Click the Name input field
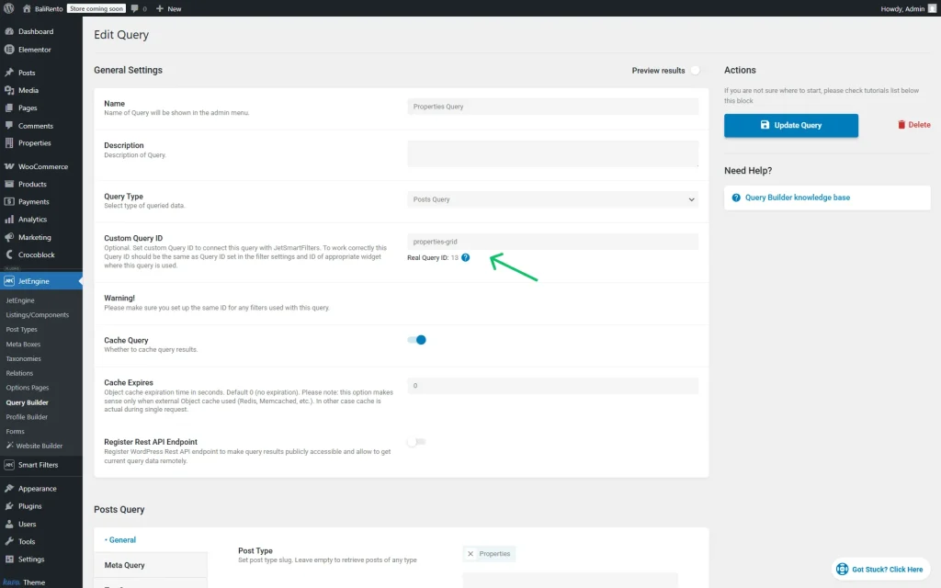Screen dimensions: 941x588 coord(552,107)
